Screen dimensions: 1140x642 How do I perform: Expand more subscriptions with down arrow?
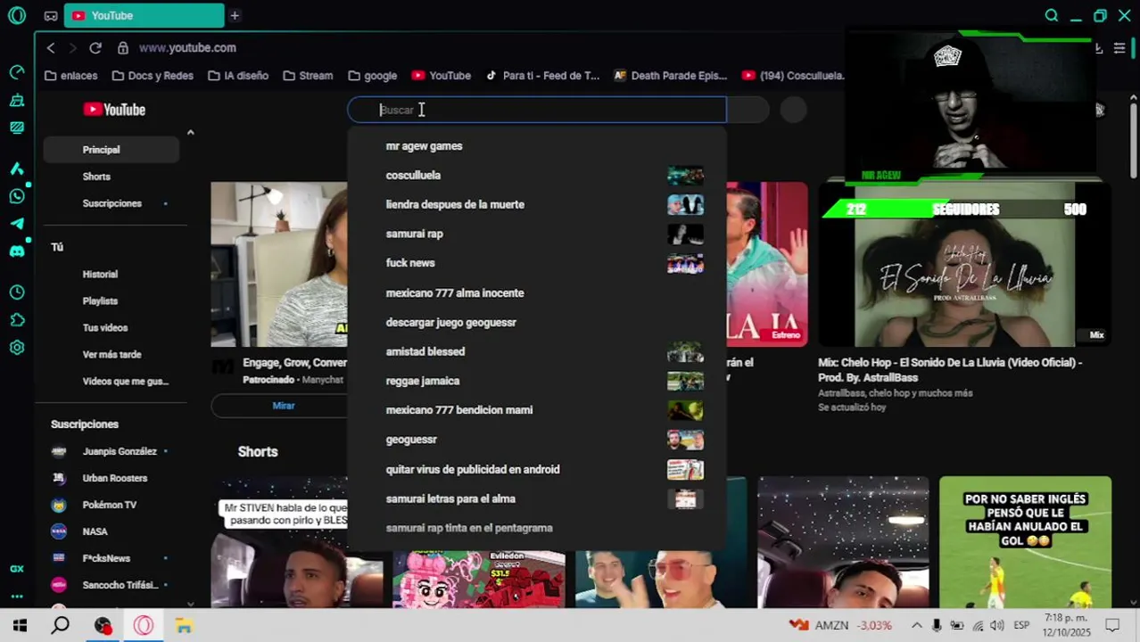(x=190, y=603)
